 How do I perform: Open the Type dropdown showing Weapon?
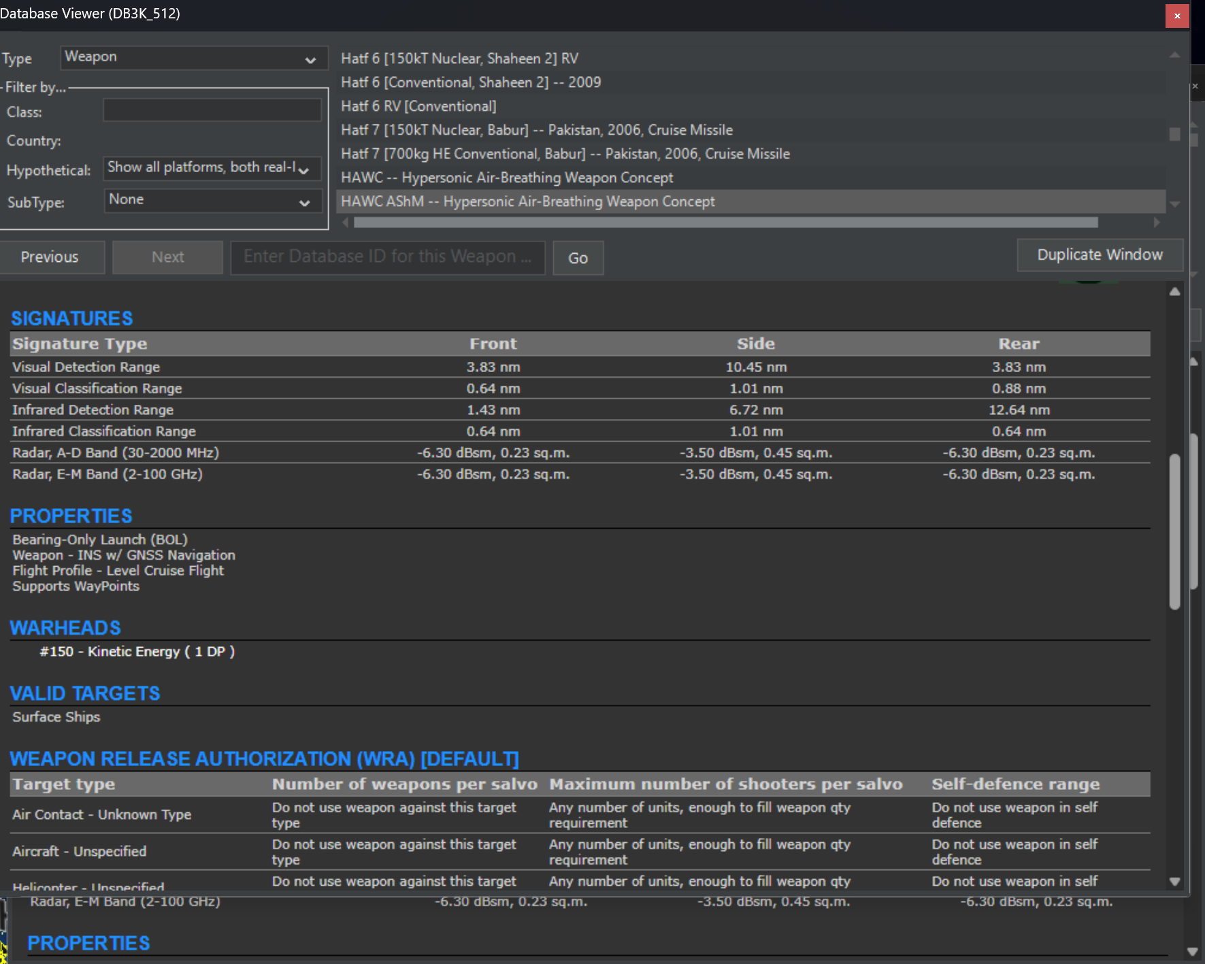[x=193, y=59]
